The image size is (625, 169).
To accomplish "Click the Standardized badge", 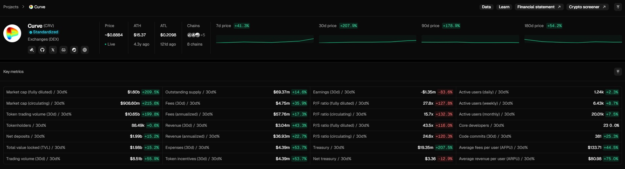I will 44,32.
